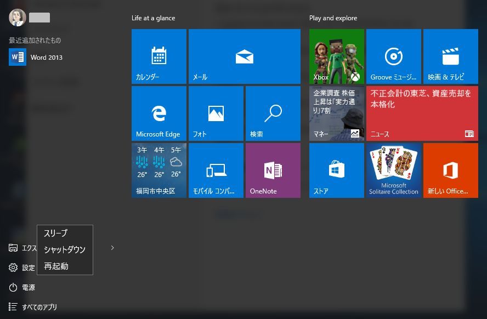Viewport: 487px width, 319px height.
Task: Open the ストア (Store) tile
Action: pos(337,170)
